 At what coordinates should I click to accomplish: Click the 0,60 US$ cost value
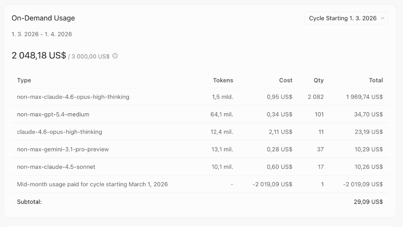pyautogui.click(x=279, y=167)
